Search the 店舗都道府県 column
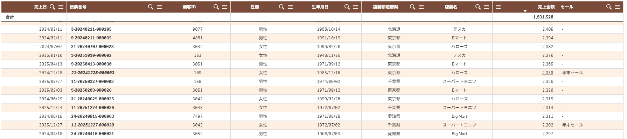The width and height of the screenshot is (627, 139). click(x=413, y=7)
